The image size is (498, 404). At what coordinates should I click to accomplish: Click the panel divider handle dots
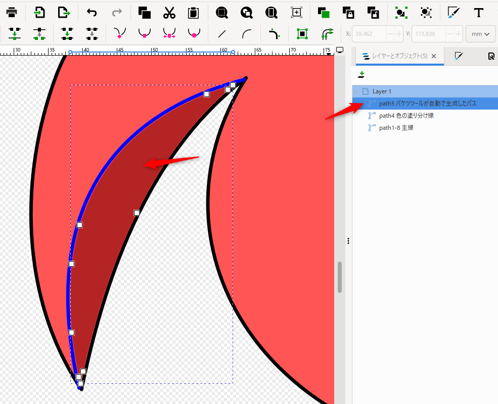[348, 241]
